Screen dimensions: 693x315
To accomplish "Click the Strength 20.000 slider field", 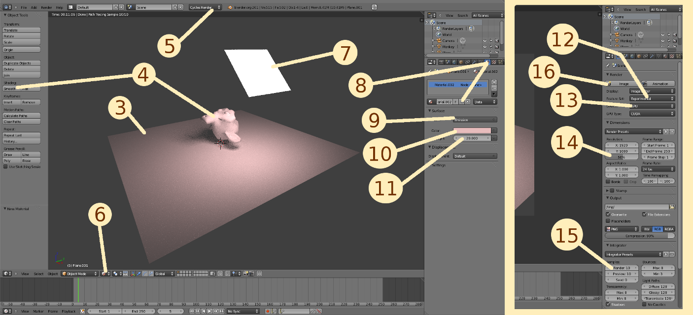I will tap(472, 138).
